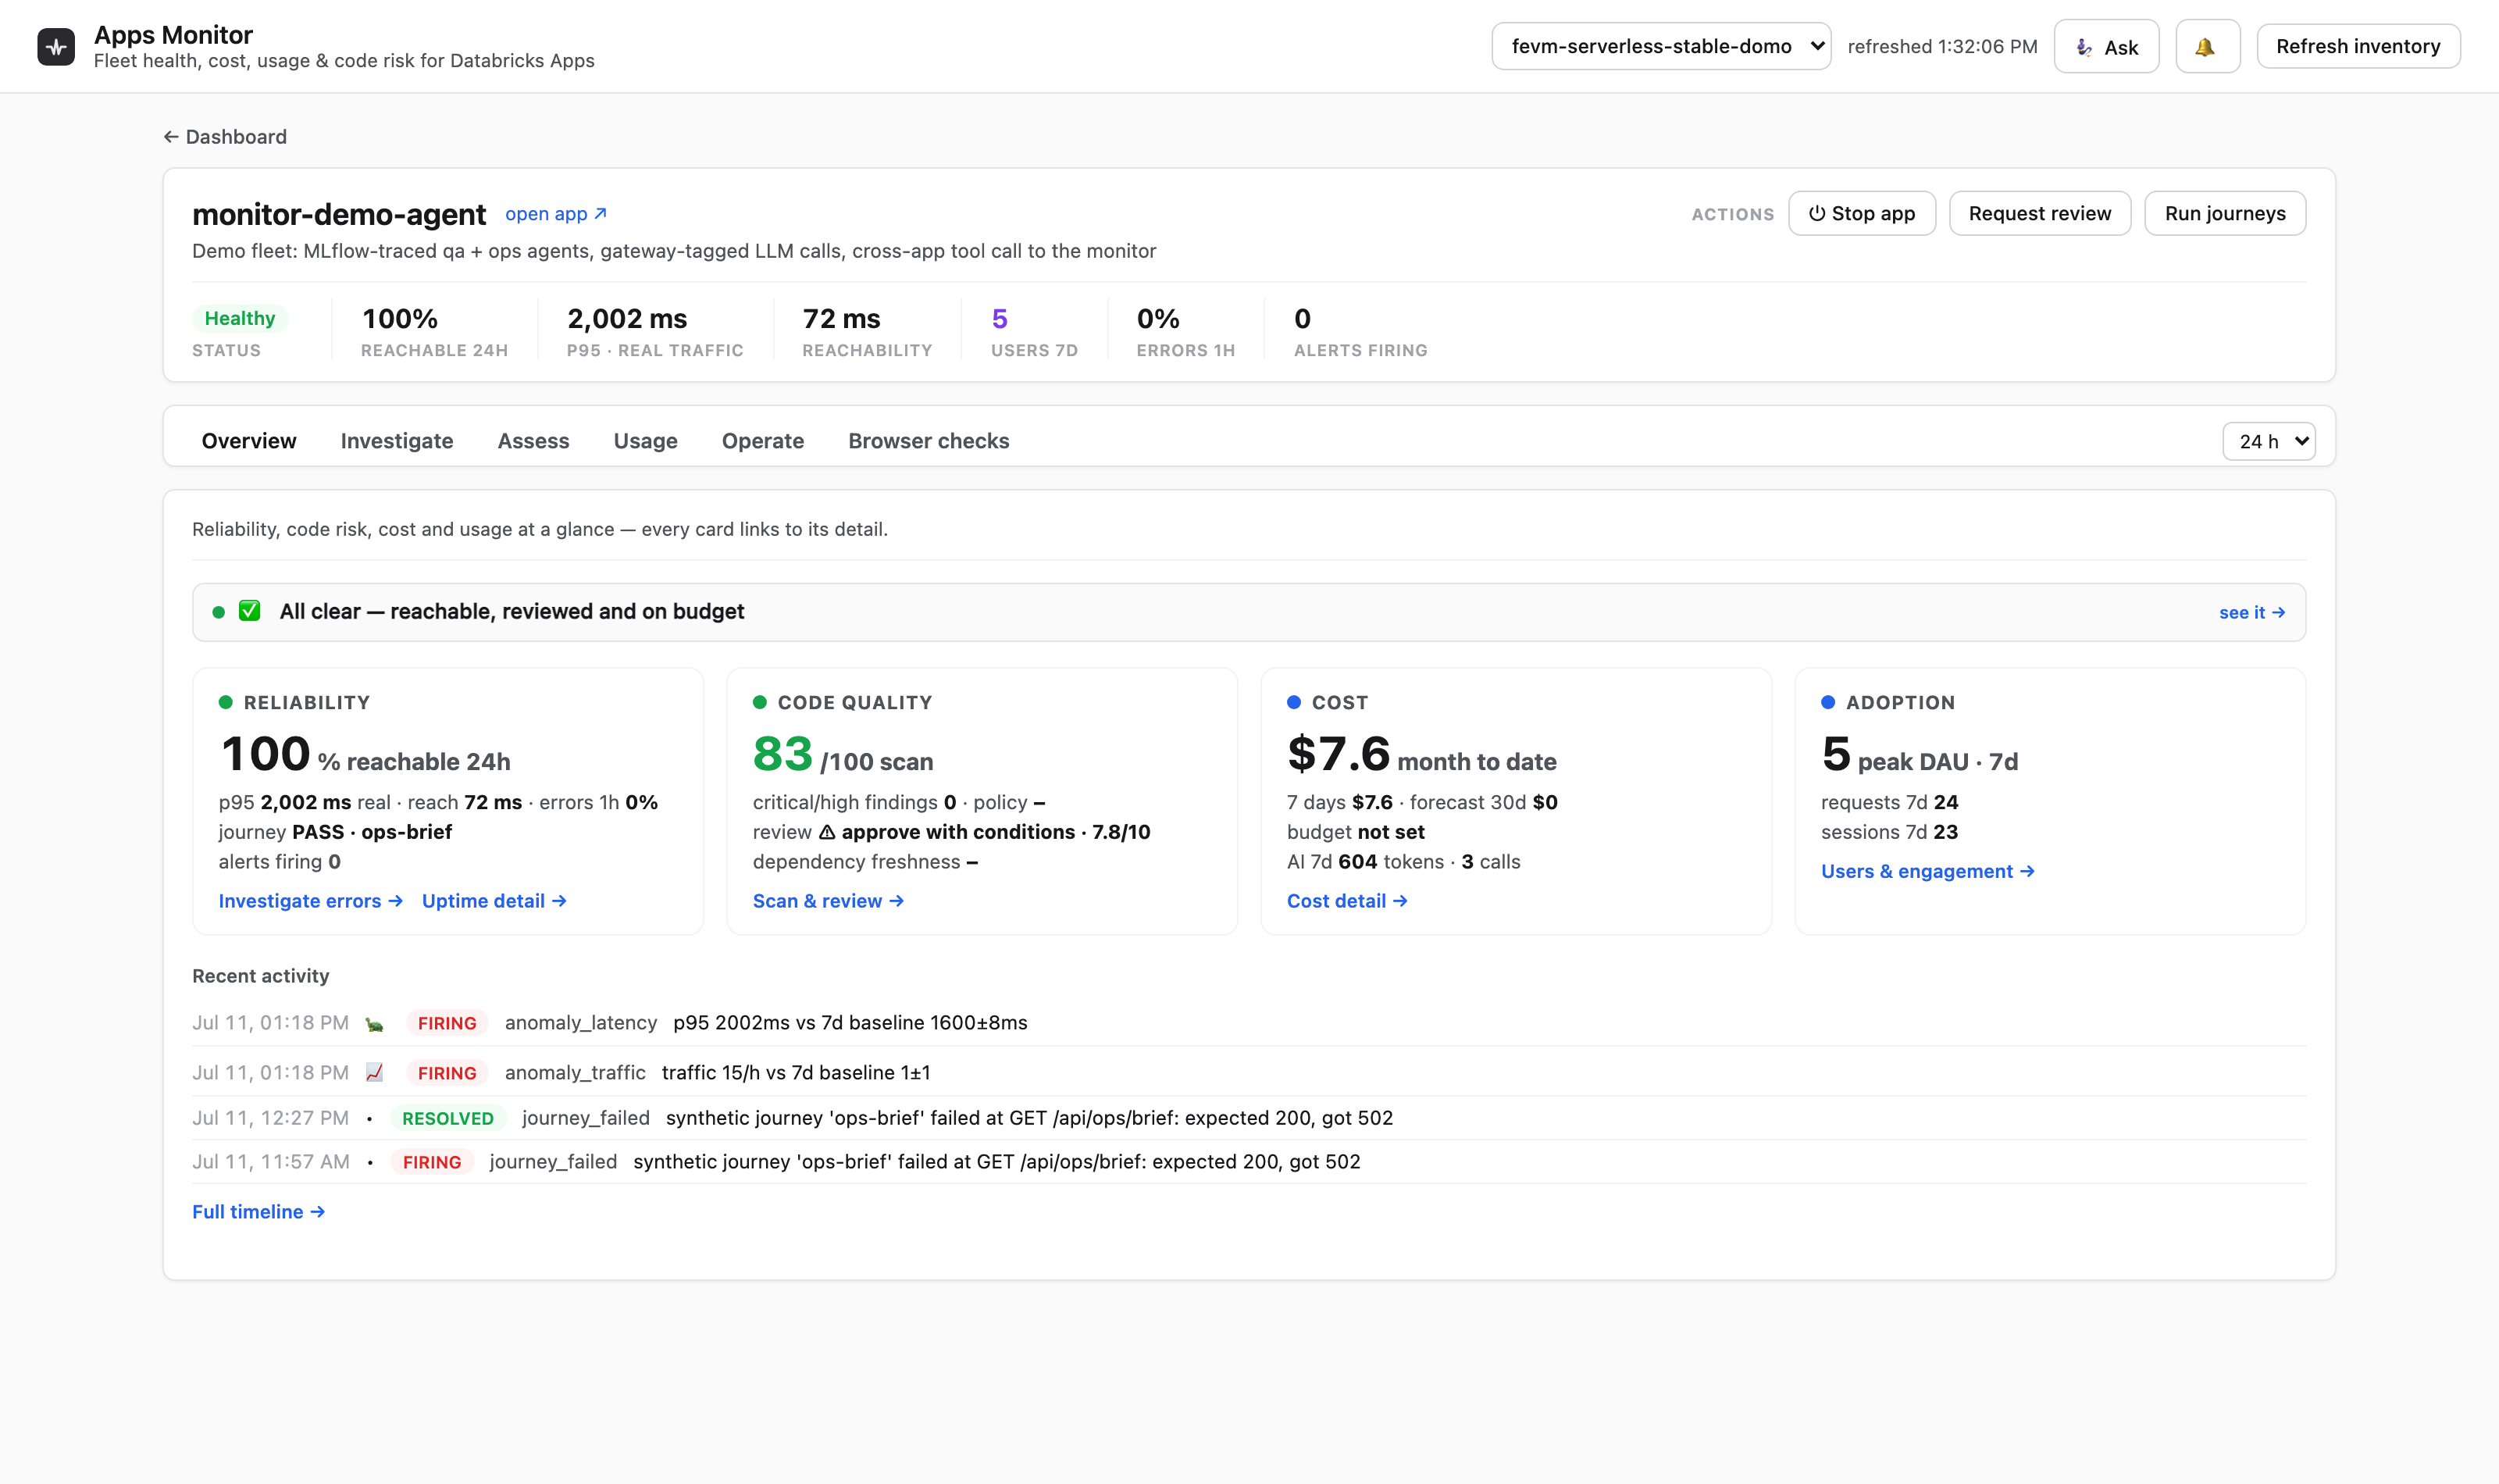This screenshot has width=2499, height=1484.
Task: Click the RESOLVED badge on journey_failed row
Action: pos(447,1119)
